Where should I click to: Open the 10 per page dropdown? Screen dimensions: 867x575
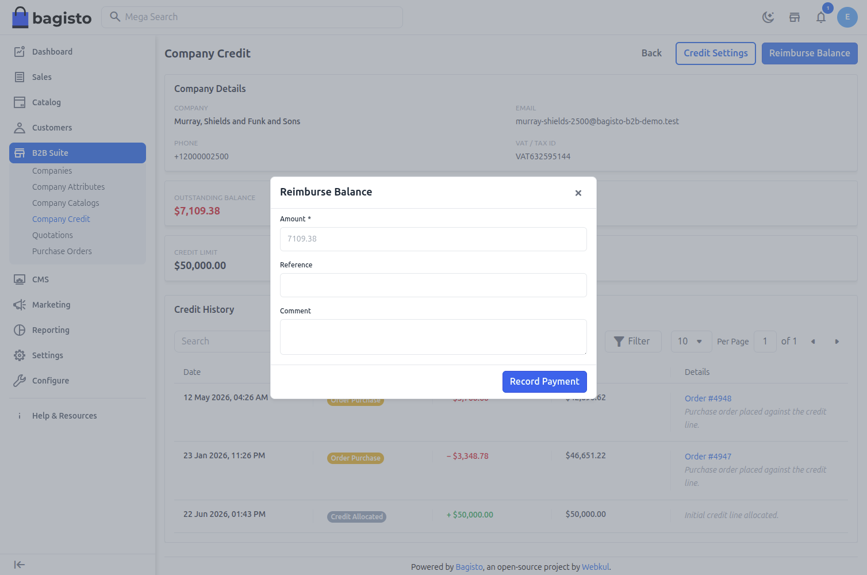[x=691, y=342]
